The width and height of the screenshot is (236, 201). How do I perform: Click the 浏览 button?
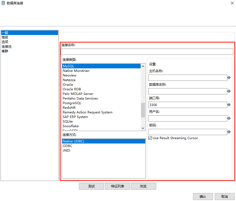[143, 186]
